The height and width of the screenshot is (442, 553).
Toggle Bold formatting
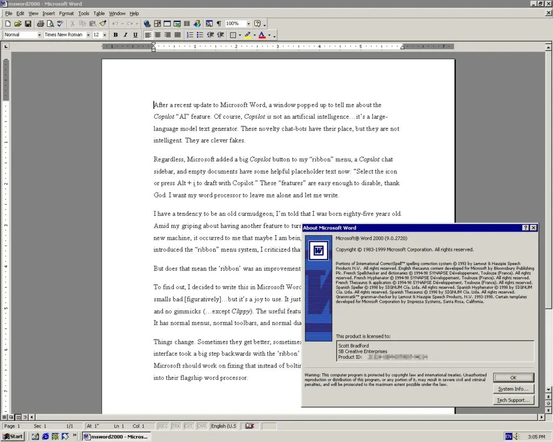pyautogui.click(x=116, y=35)
